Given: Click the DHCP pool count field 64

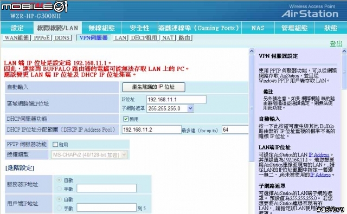Looking at the screenshot, I should tap(235, 129).
